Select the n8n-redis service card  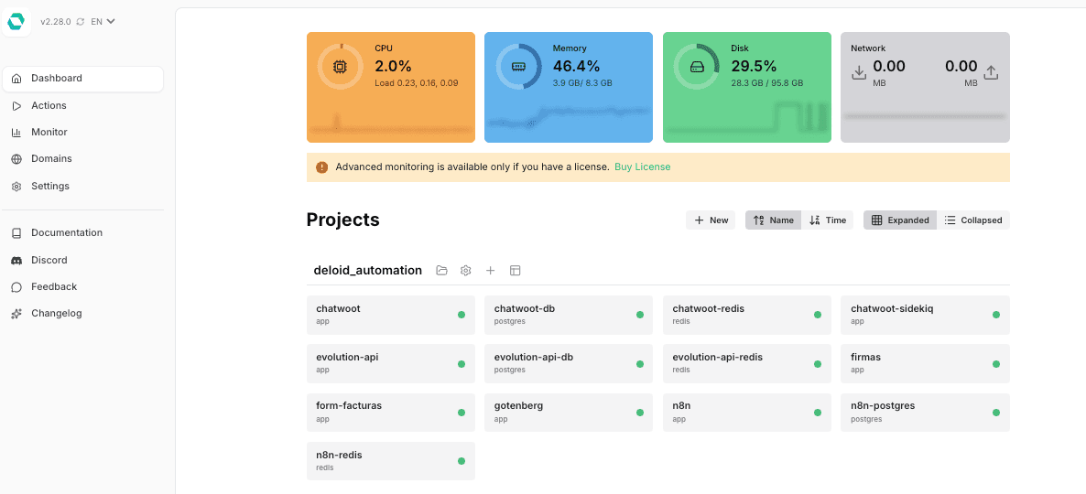(x=391, y=461)
